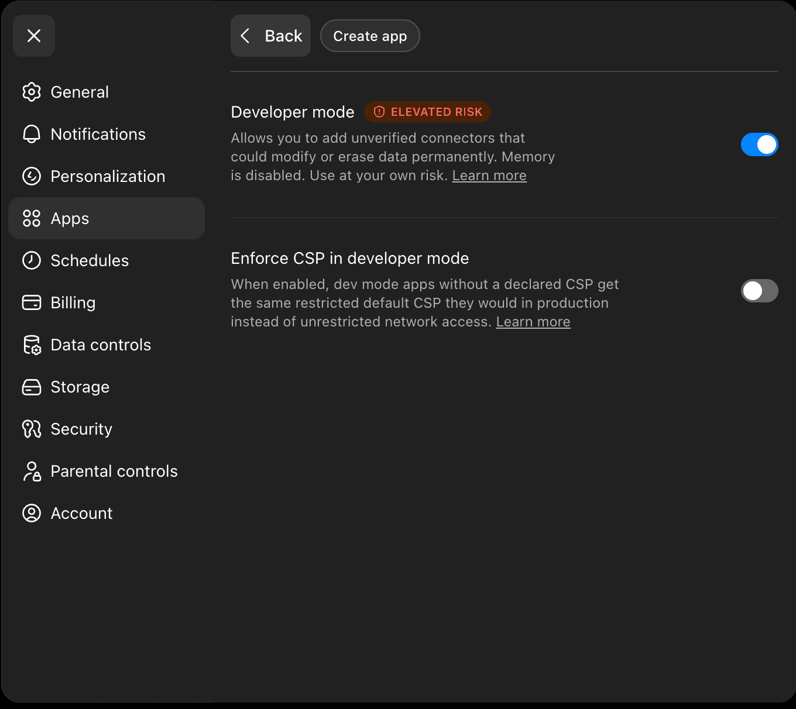Click the Notifications bell icon
This screenshot has height=709, width=796.
pyautogui.click(x=32, y=134)
